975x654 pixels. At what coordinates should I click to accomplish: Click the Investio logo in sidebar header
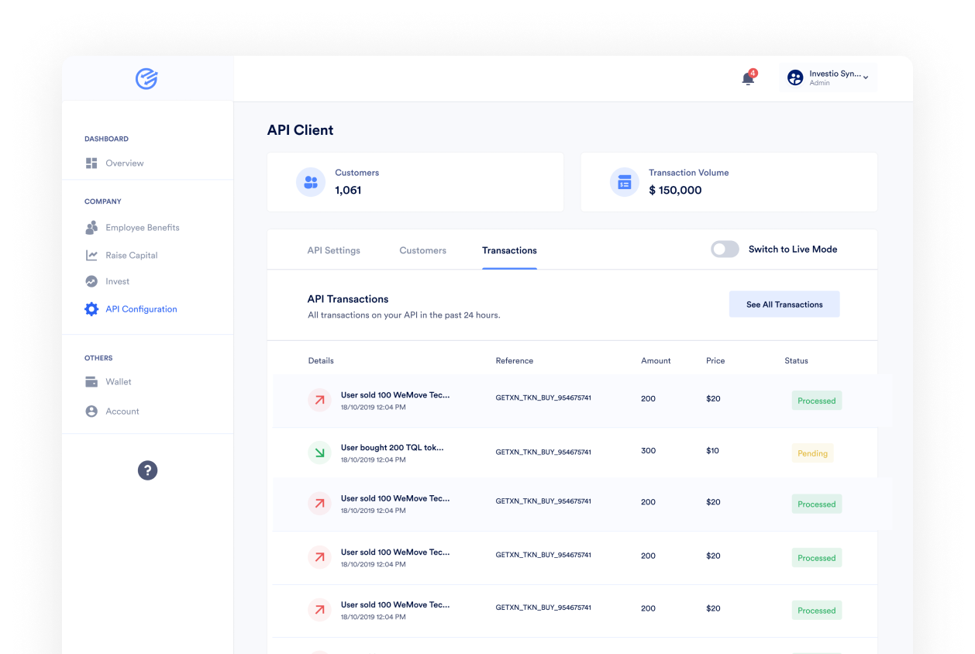(x=146, y=78)
